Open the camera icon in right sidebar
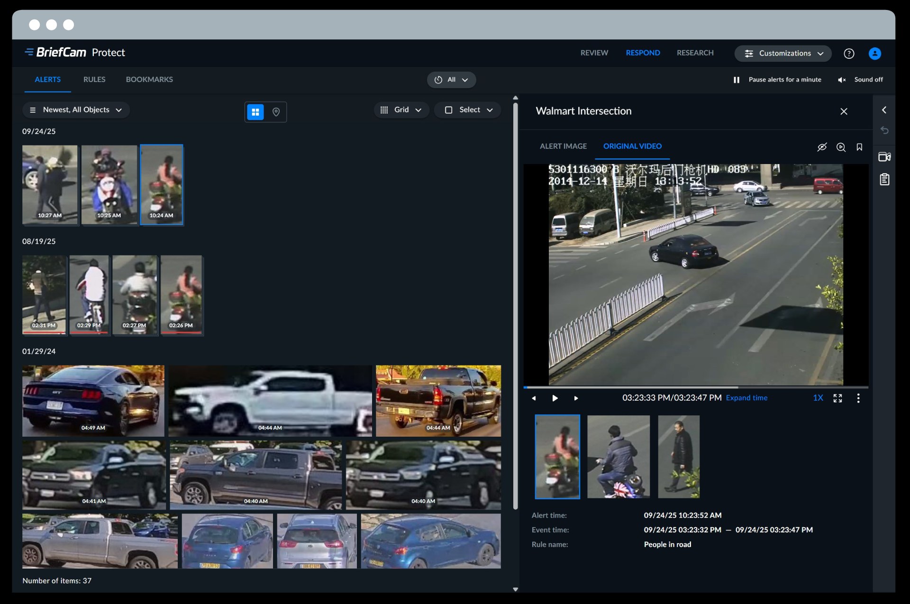This screenshot has height=604, width=910. point(884,157)
